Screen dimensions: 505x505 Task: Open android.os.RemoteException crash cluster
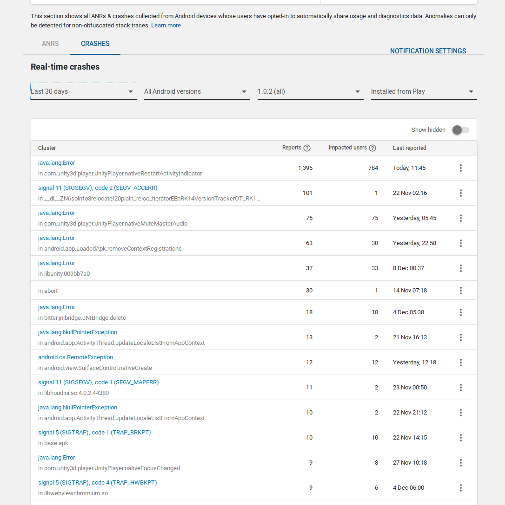click(x=76, y=357)
